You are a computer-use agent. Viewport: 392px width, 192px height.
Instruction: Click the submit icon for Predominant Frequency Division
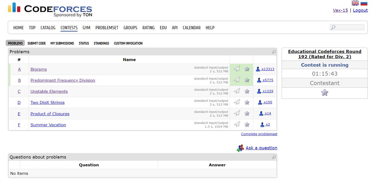(237, 80)
